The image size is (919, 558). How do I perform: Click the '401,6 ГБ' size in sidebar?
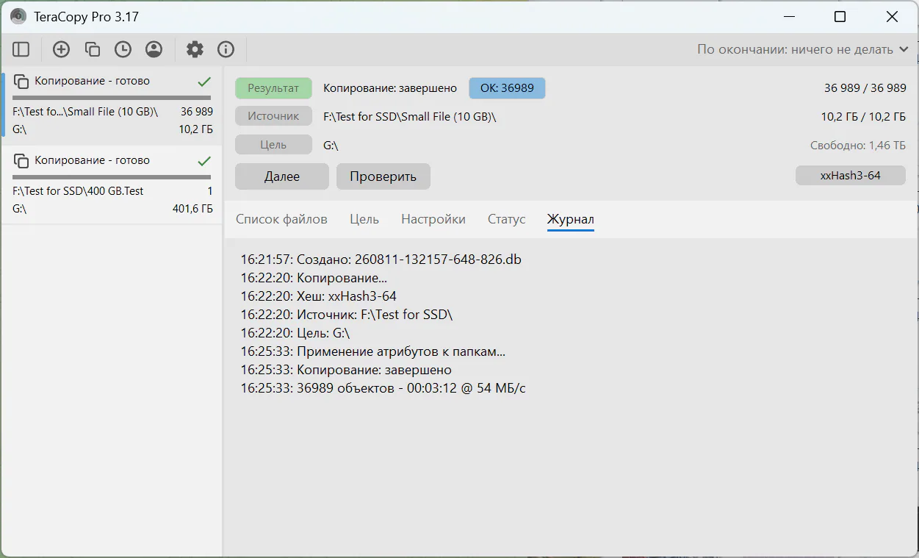pyautogui.click(x=192, y=209)
